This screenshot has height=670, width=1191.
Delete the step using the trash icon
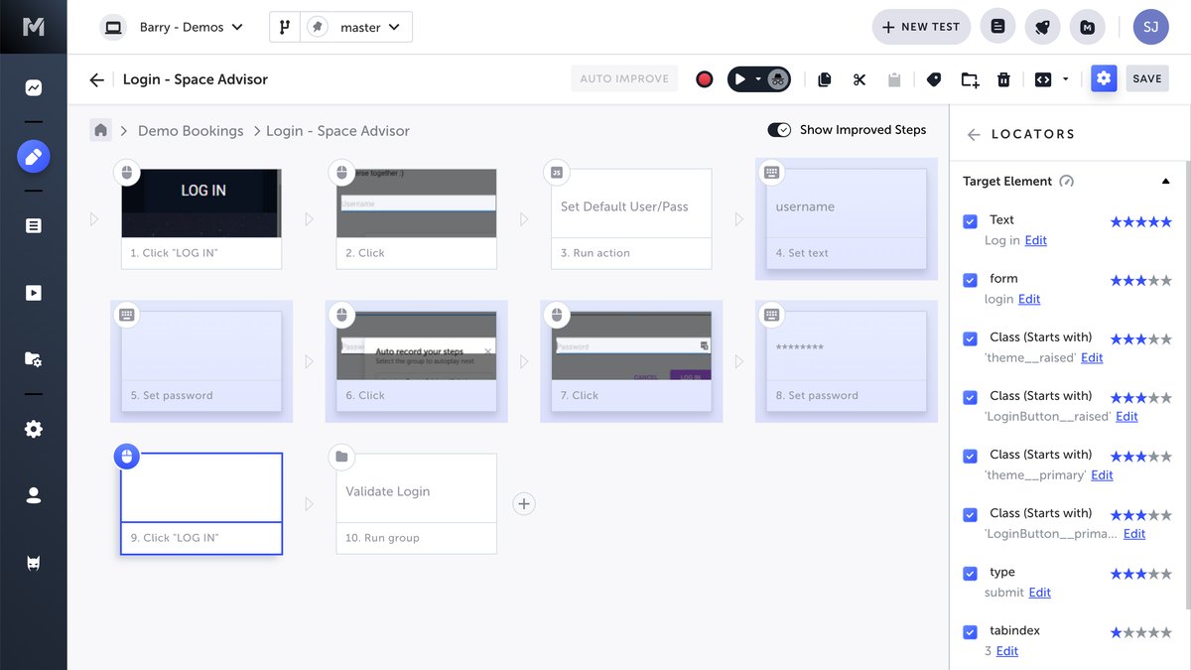[x=1003, y=79]
